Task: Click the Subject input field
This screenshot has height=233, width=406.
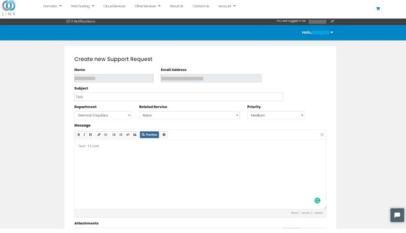Action: click(178, 97)
